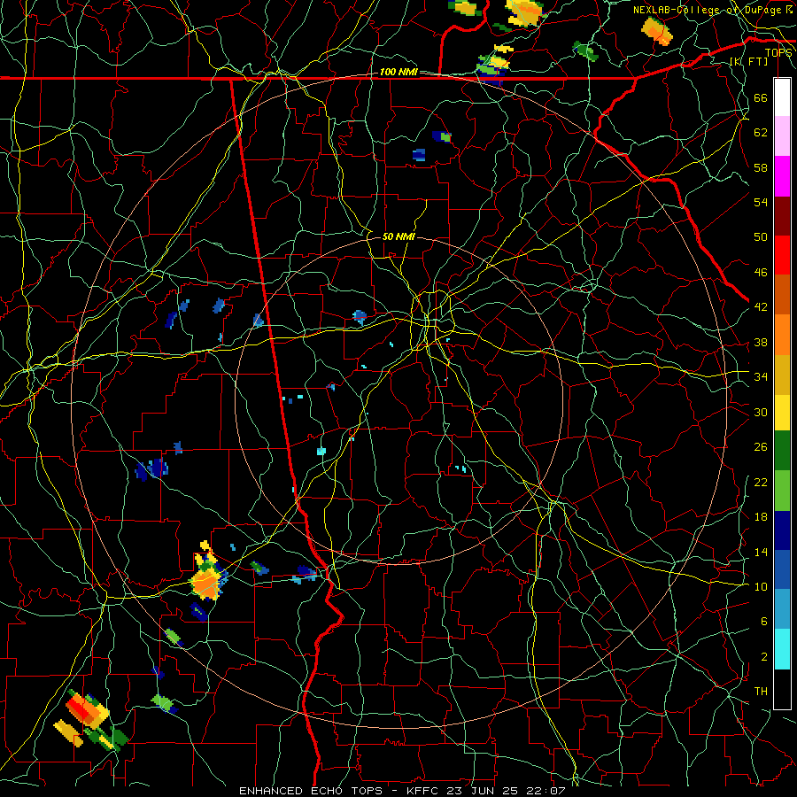Click the "TOPS" legend heading
The image size is (797, 797).
point(778,53)
